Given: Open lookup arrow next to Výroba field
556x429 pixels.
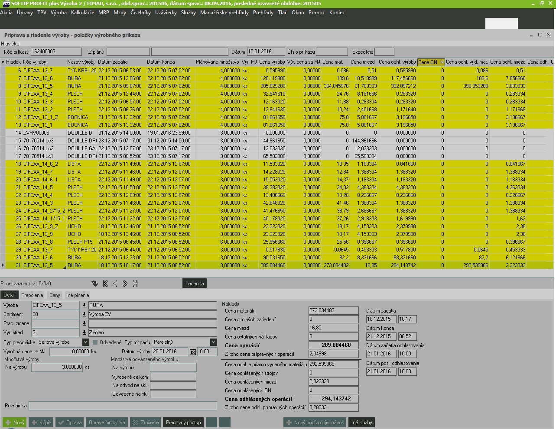Looking at the screenshot, I should coord(84,305).
